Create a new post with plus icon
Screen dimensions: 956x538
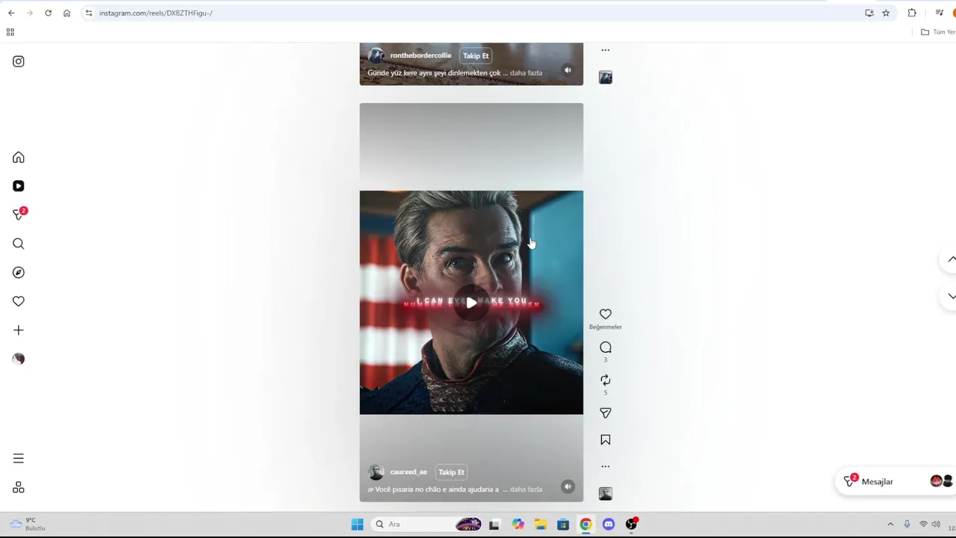click(x=19, y=330)
